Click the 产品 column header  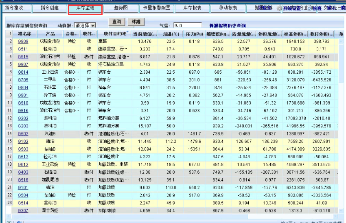point(50,34)
